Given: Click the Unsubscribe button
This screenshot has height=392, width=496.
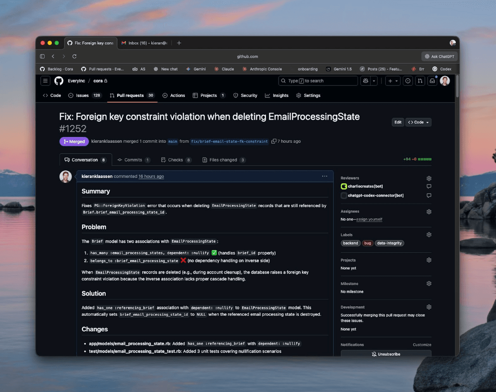Looking at the screenshot, I should pos(386,354).
